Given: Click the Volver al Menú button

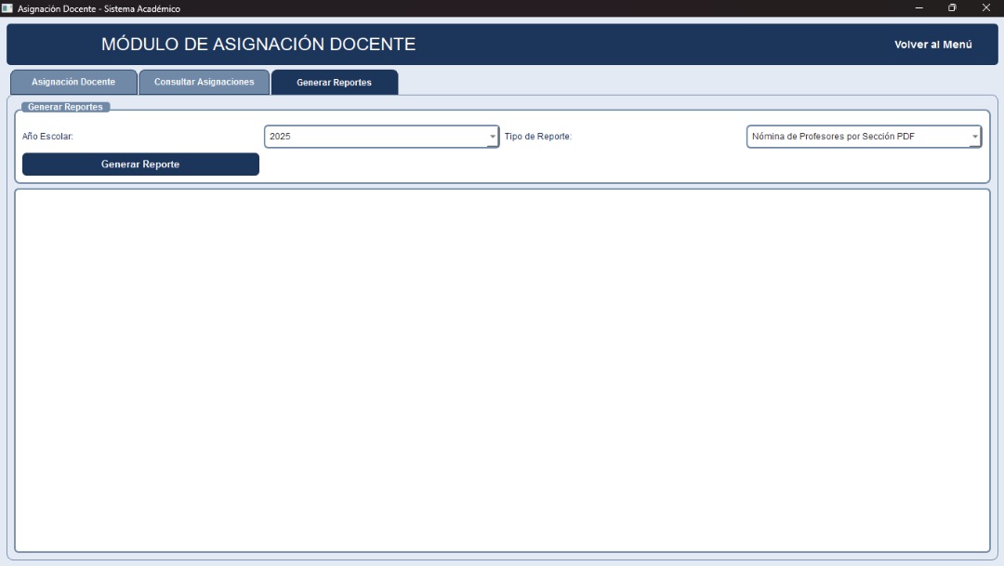Looking at the screenshot, I should coord(932,45).
